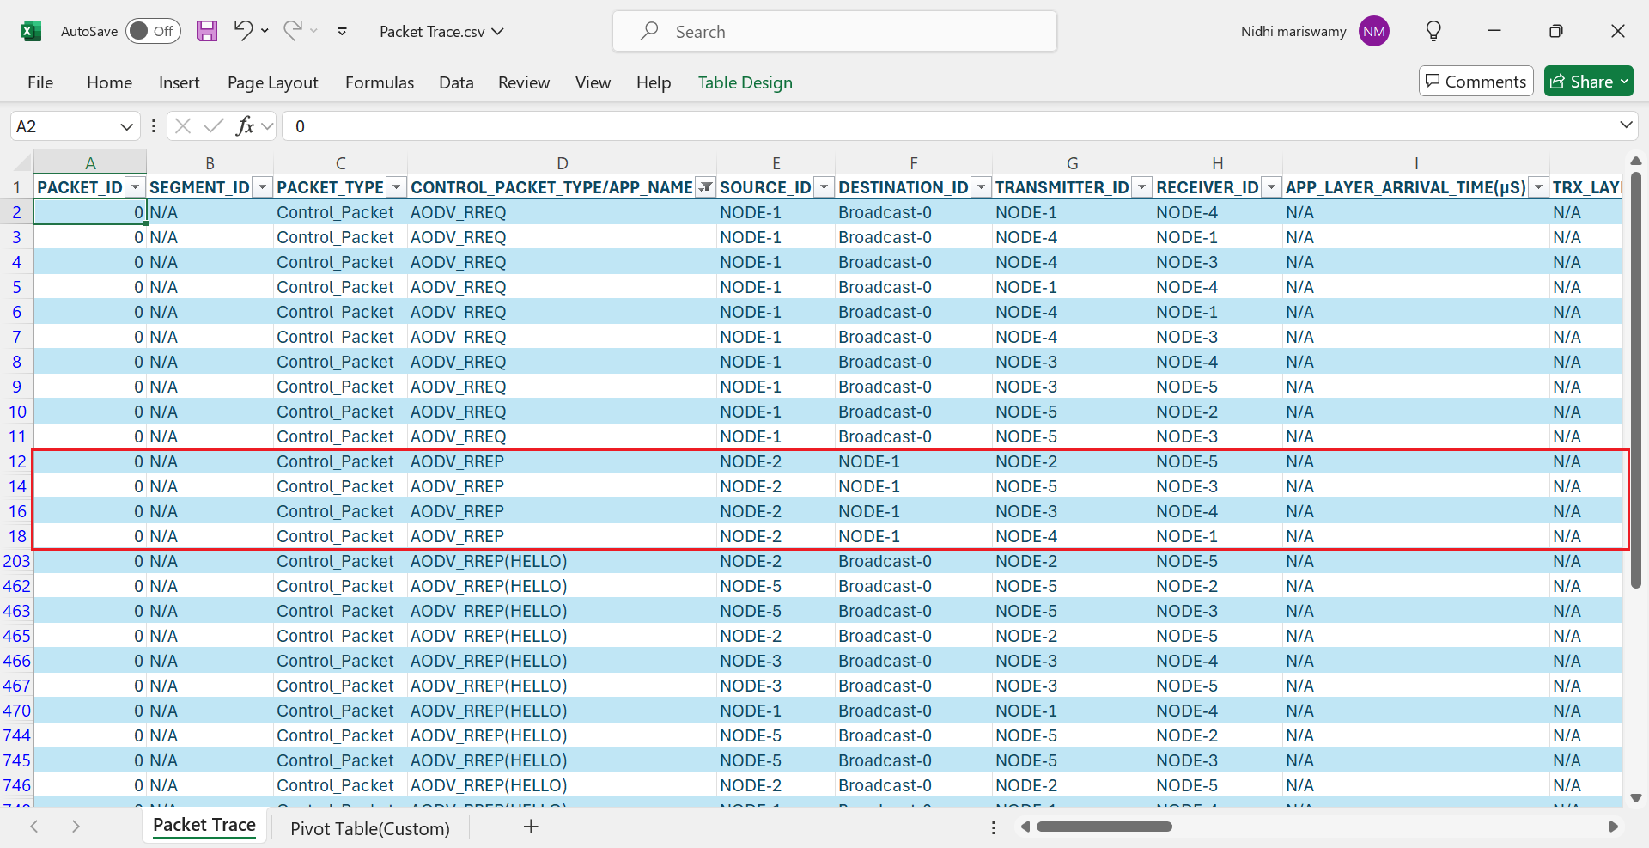
Task: Expand the formula bar
Action: (1626, 125)
